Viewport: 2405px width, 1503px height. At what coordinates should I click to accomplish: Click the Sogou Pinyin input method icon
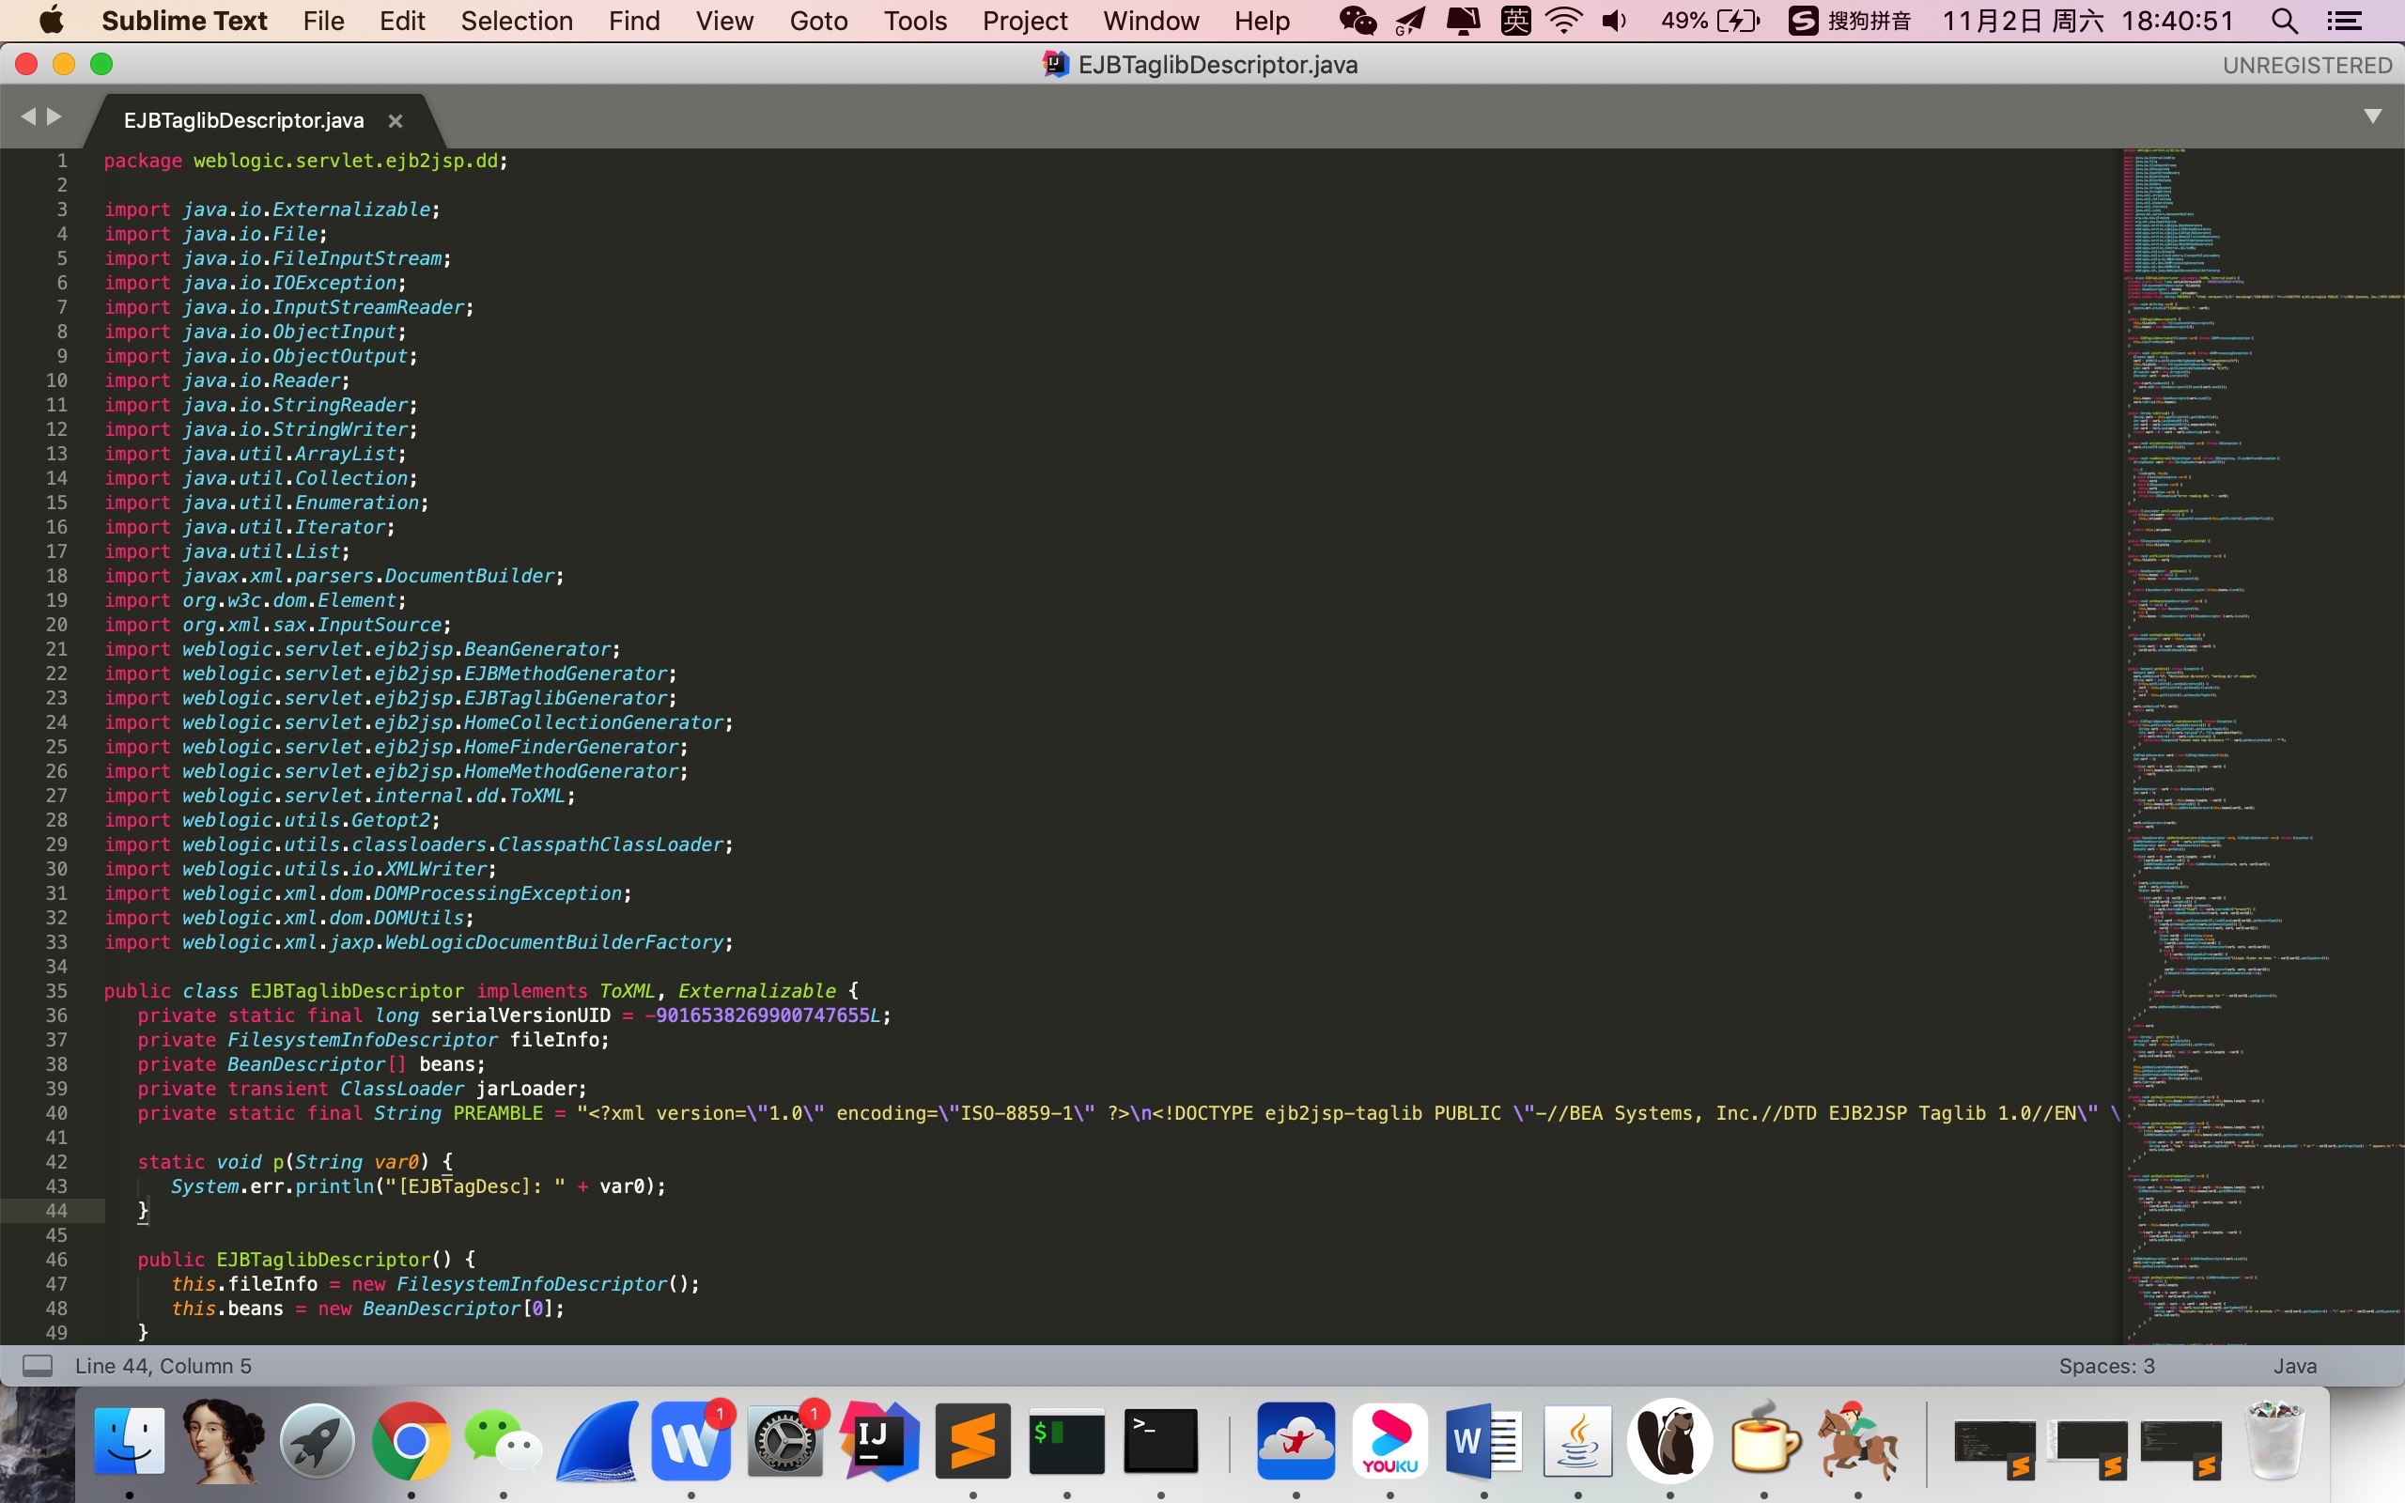click(x=1802, y=21)
